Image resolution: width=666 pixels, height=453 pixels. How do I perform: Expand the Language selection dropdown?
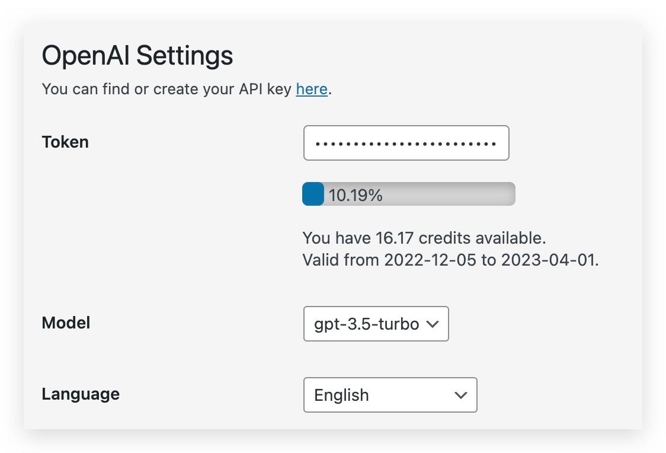pyautogui.click(x=390, y=395)
